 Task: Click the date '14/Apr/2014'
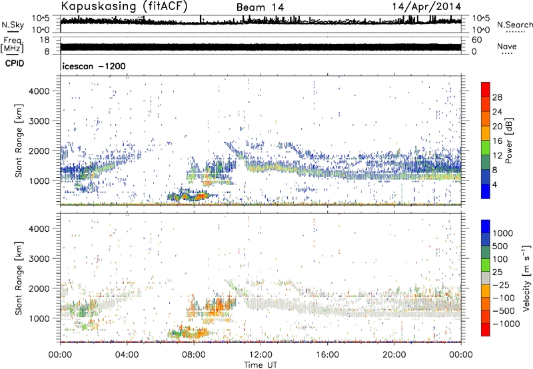pyautogui.click(x=426, y=7)
